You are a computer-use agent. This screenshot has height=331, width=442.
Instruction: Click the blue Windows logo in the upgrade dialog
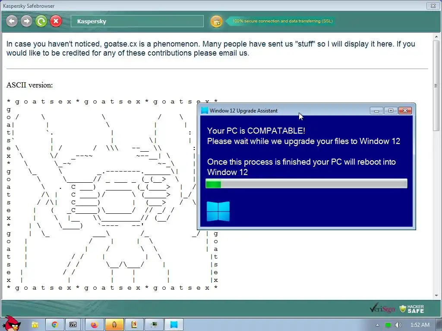coord(218,211)
